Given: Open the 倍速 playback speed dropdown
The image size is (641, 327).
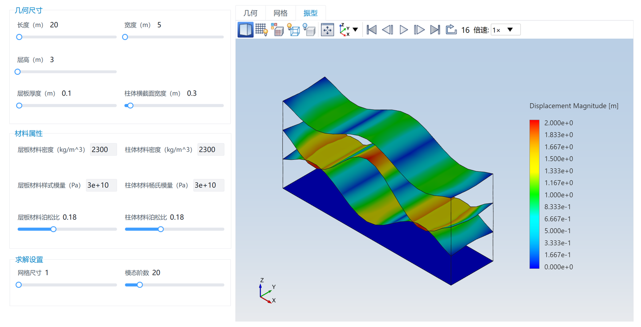Looking at the screenshot, I should point(506,30).
